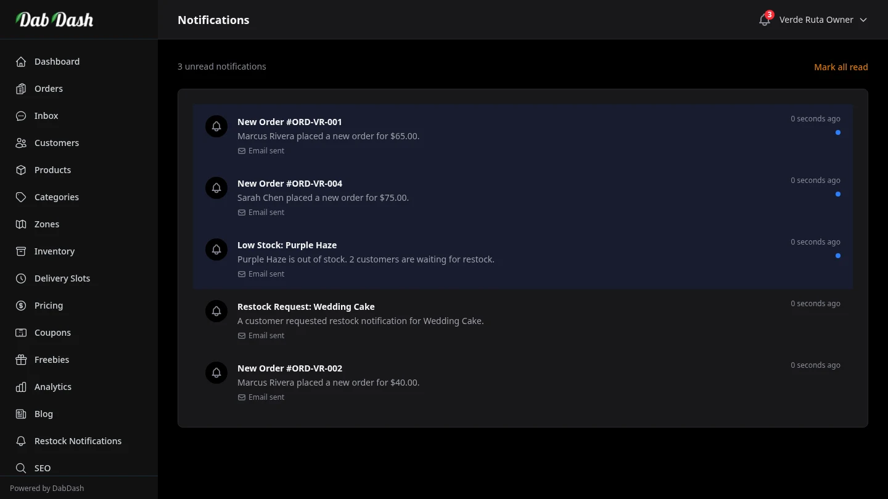
Task: Click the unread indicator on Low Stock Purple Haze
Action: click(x=837, y=256)
